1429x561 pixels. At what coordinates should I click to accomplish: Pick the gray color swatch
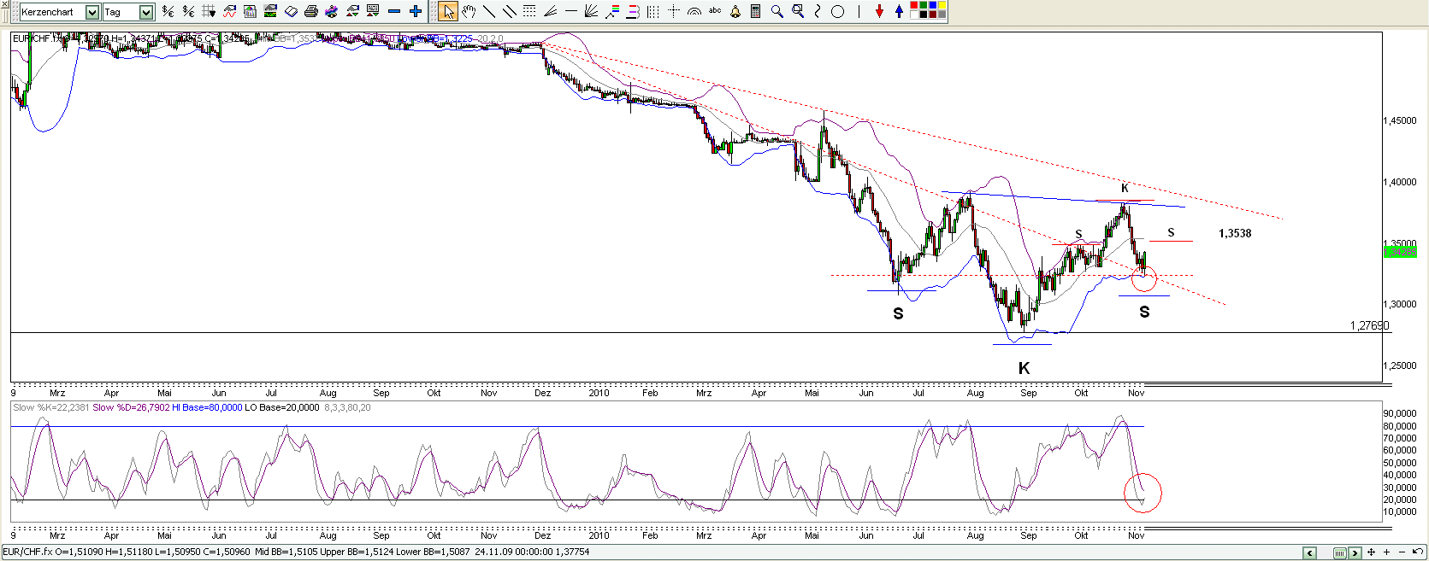[x=942, y=15]
